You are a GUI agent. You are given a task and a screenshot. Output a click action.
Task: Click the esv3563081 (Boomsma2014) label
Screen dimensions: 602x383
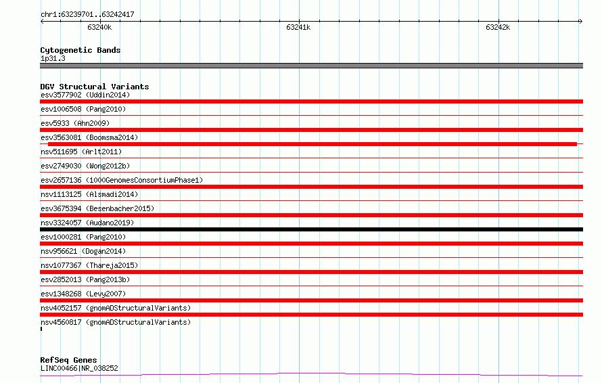point(89,137)
